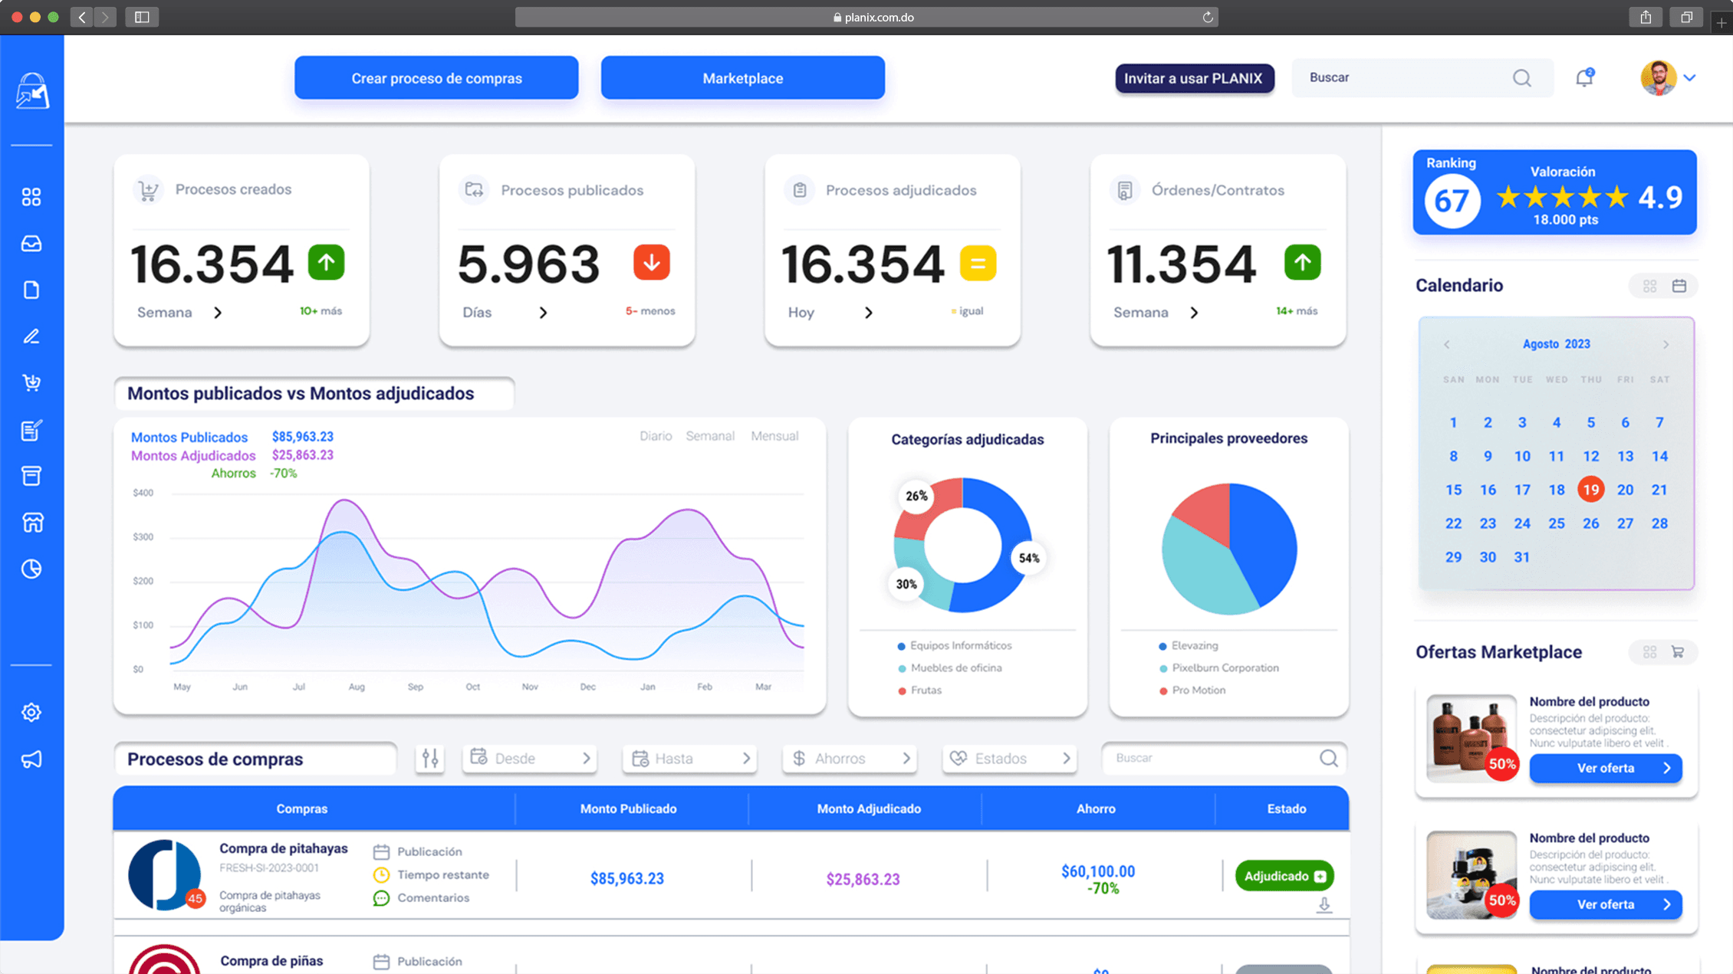Image resolution: width=1733 pixels, height=974 pixels.
Task: Select August 25 in the calendar
Action: (1556, 523)
